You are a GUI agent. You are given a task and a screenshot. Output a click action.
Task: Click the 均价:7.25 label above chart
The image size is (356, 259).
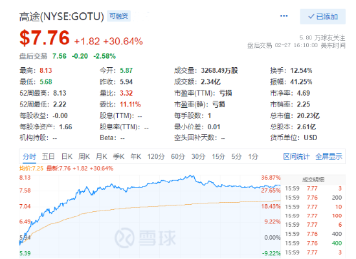[x=31, y=169]
